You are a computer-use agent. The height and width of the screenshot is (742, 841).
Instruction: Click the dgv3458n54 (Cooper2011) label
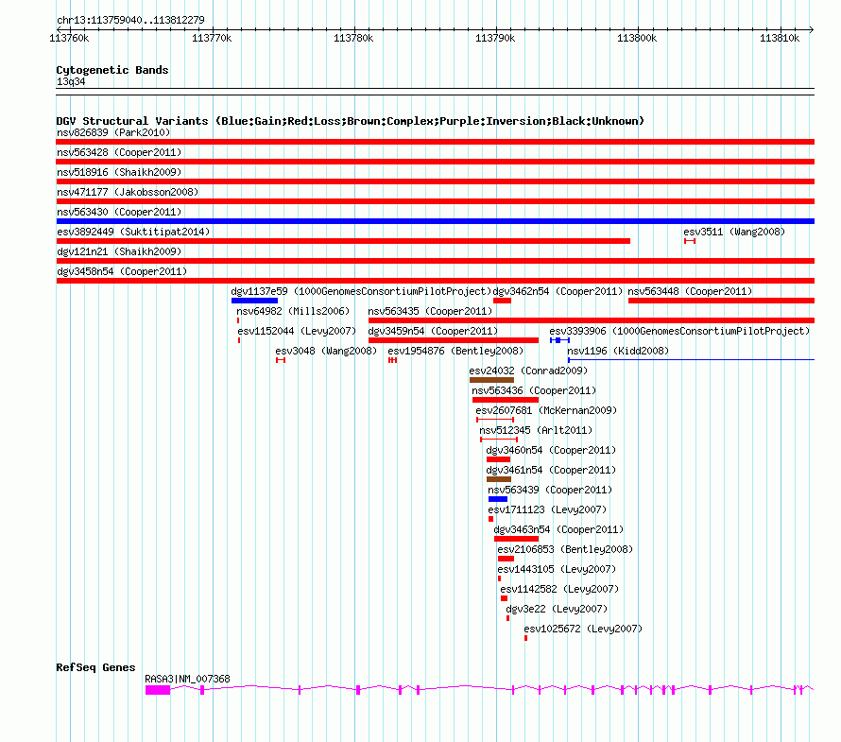point(122,271)
